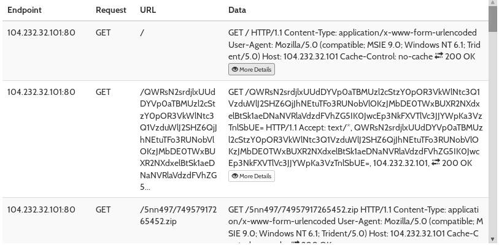Select the third row's 104.232.32.101:80 endpoint
Viewport: 499px width, 245px height.
coord(41,209)
